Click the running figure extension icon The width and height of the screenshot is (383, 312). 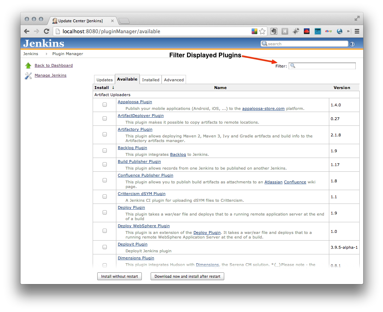pos(296,31)
